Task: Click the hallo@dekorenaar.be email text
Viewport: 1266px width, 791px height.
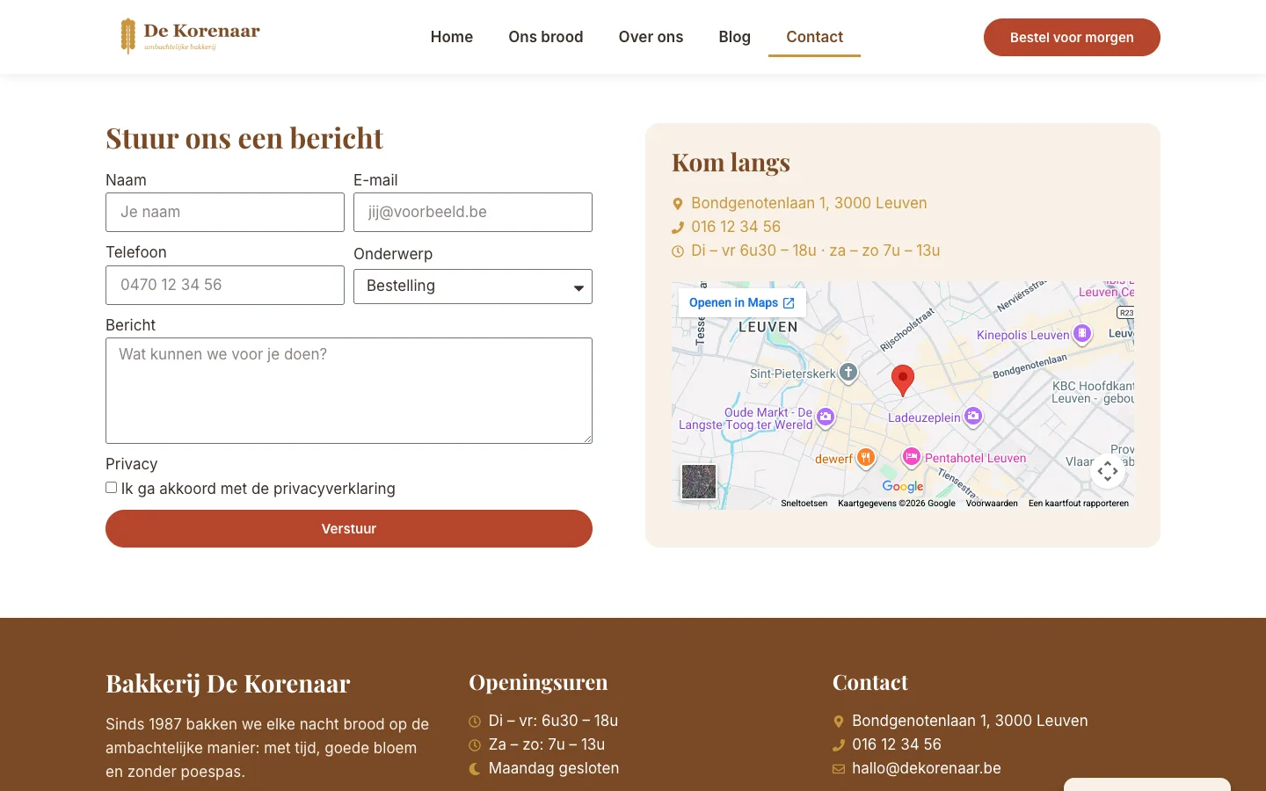Action: click(927, 768)
